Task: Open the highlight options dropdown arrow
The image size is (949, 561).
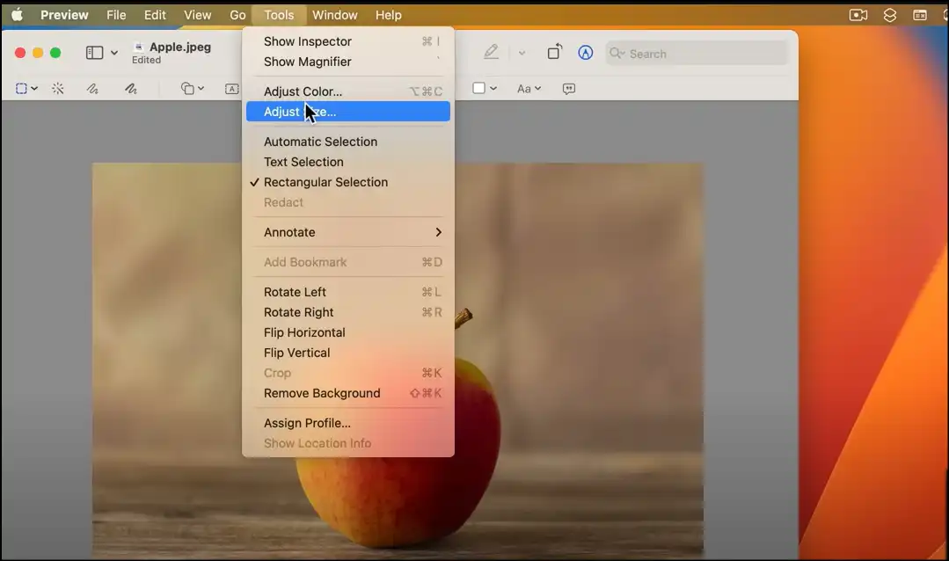Action: click(x=522, y=54)
